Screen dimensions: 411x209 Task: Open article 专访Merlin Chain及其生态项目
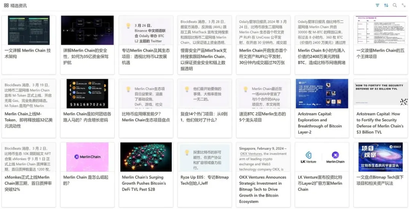146,57
